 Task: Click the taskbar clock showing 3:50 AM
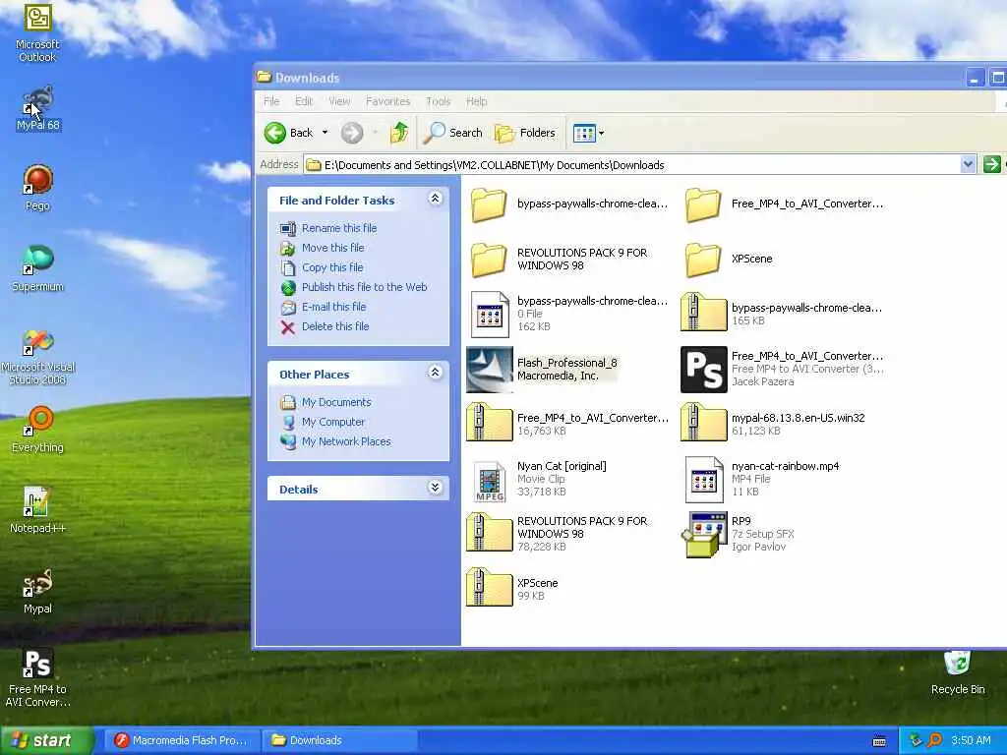[971, 740]
